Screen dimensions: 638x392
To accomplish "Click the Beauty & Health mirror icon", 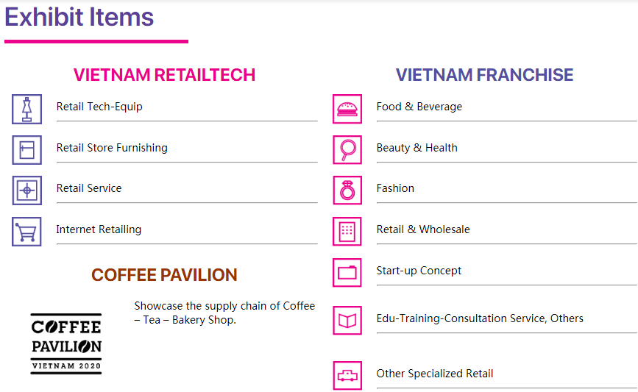I will coord(347,150).
